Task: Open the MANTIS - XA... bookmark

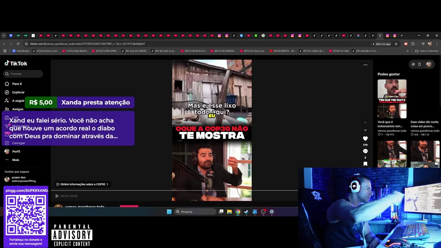Action: pos(282,51)
